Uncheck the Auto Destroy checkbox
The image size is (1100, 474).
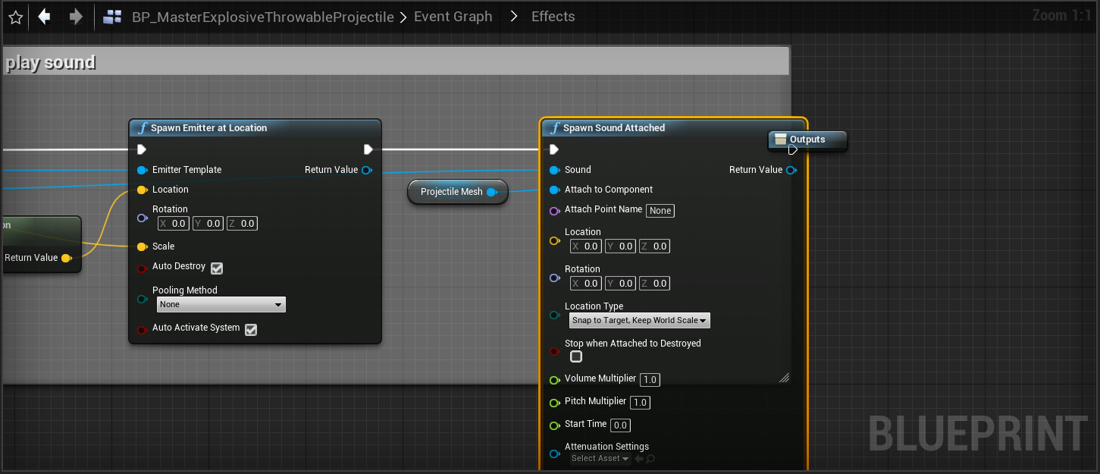[217, 268]
